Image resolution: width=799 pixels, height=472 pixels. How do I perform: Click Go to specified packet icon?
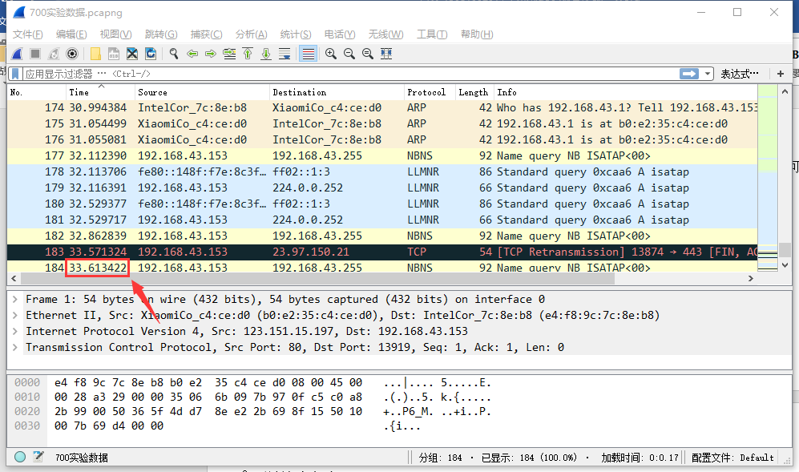(229, 54)
